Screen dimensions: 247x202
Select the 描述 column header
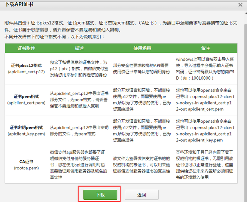pyautogui.click(x=79, y=48)
